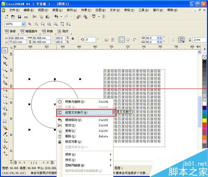Viewport: 208px width, 177px height.
Task: Toggle the wrap paragraph text button
Action: [181, 40]
